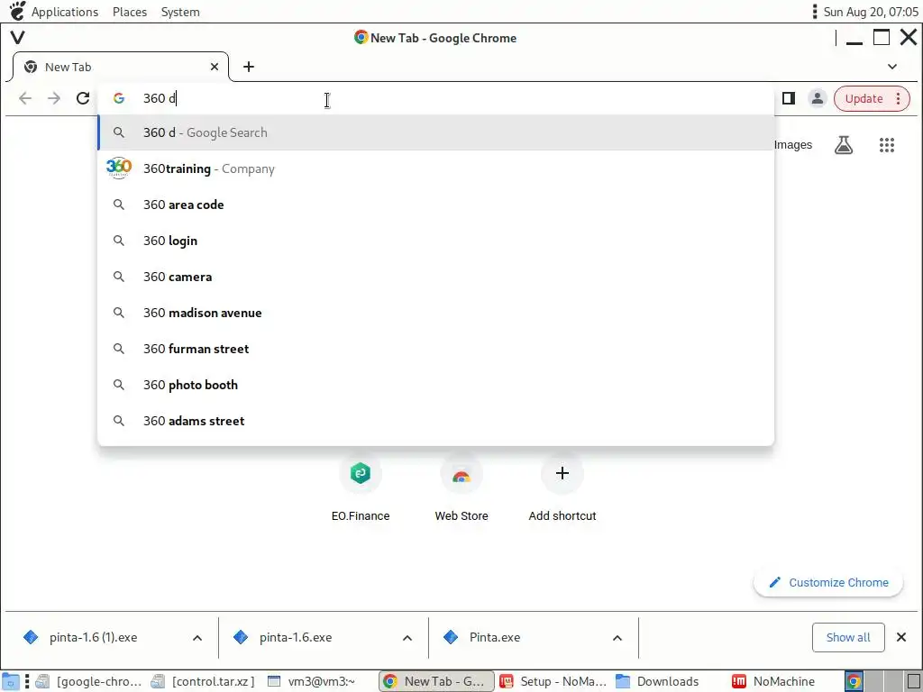Screen dimensions: 923x692
Task: Select the '360 camera' suggestion
Action: click(435, 277)
